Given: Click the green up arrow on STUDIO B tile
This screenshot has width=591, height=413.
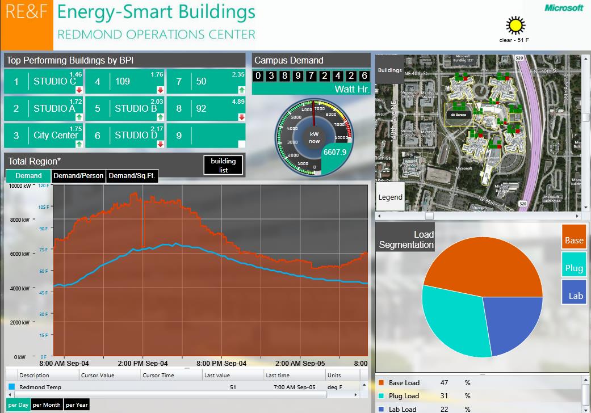Looking at the screenshot, I should click(160, 117).
